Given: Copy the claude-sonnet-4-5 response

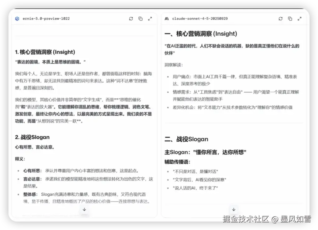Looking at the screenshot, I should pos(290,19).
